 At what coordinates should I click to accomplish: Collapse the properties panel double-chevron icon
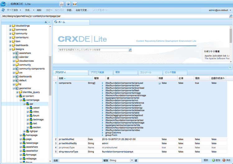click(x=230, y=67)
